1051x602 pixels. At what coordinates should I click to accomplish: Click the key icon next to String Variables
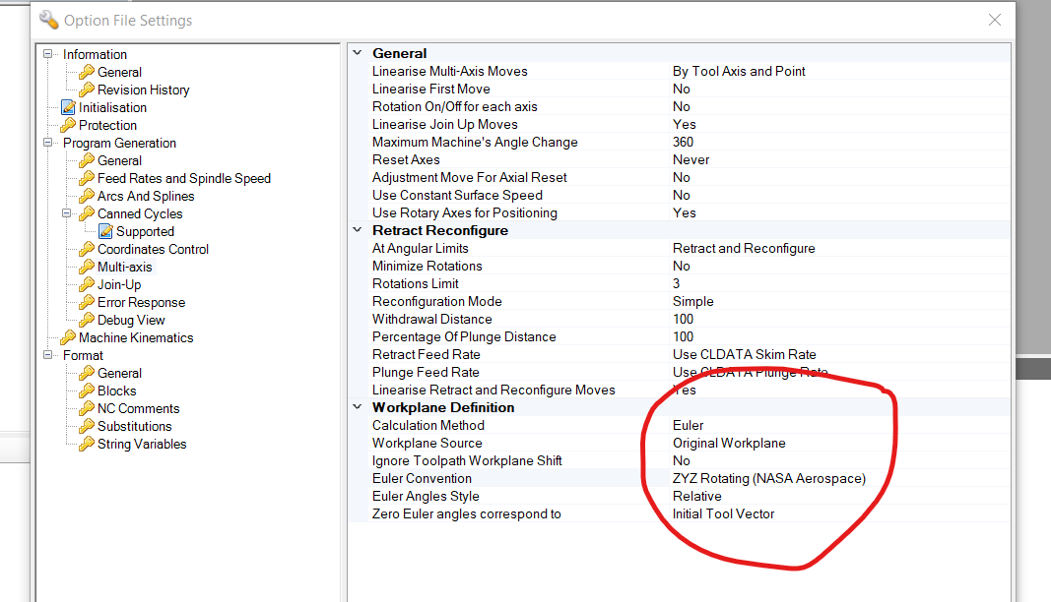[86, 444]
